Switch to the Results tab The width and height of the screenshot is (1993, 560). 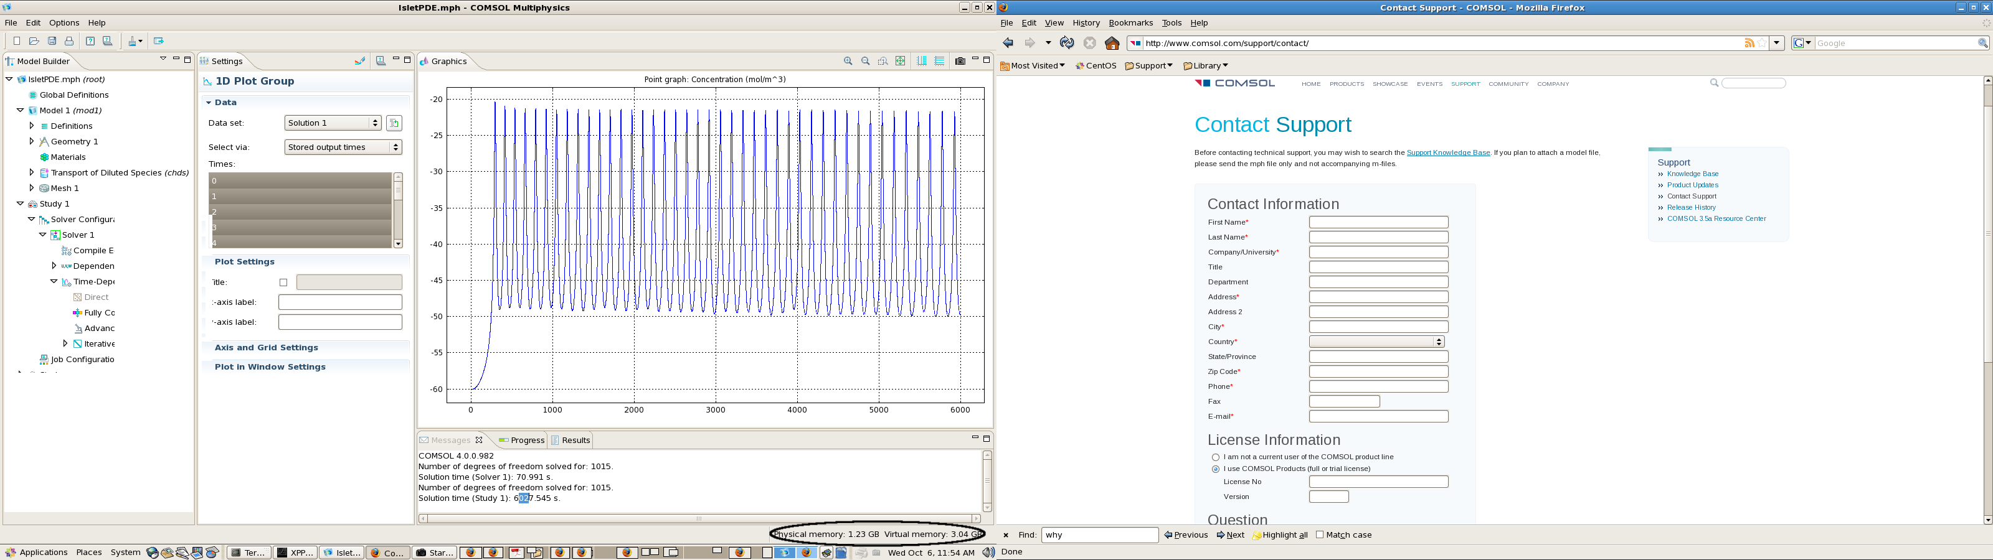(x=570, y=440)
